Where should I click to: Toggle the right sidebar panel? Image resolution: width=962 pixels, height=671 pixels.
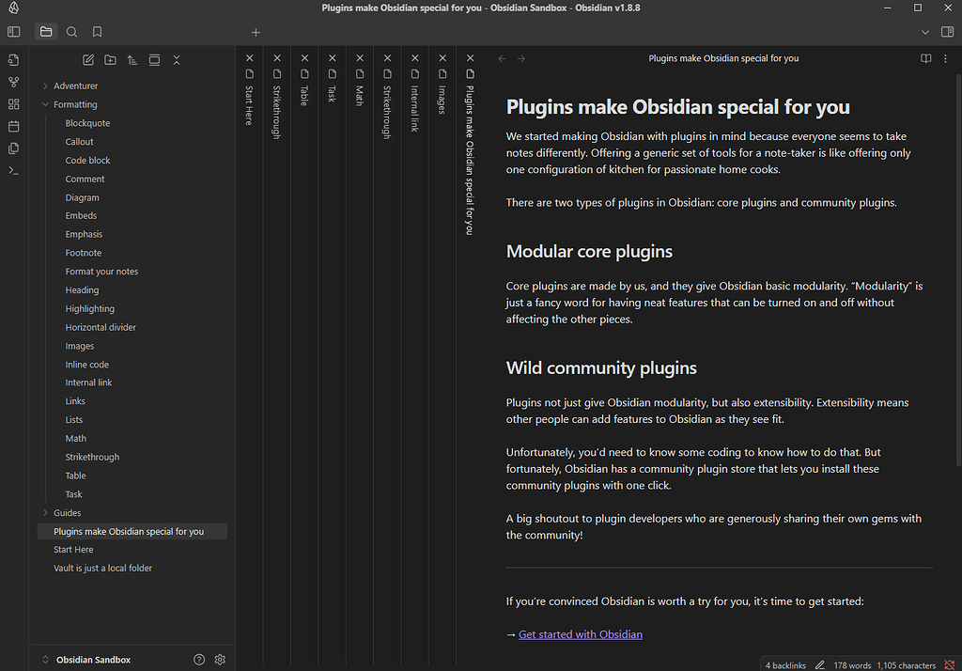947,31
